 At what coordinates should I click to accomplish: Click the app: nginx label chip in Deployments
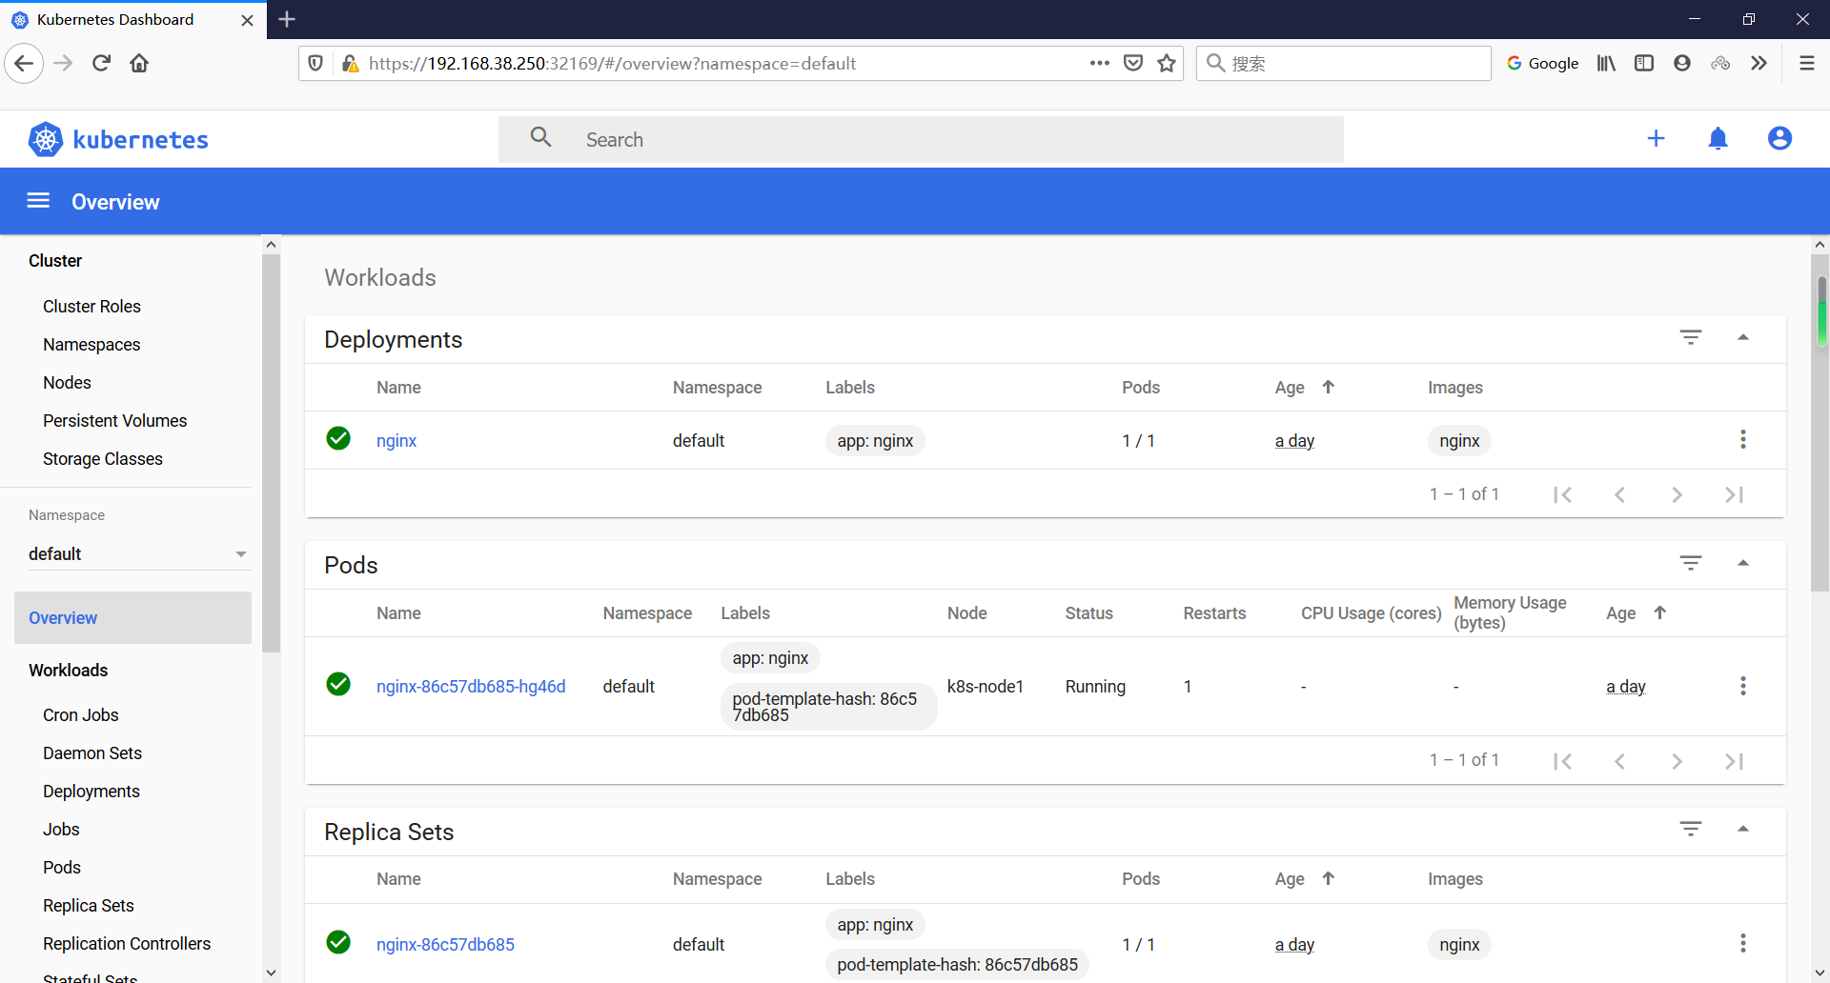click(875, 440)
